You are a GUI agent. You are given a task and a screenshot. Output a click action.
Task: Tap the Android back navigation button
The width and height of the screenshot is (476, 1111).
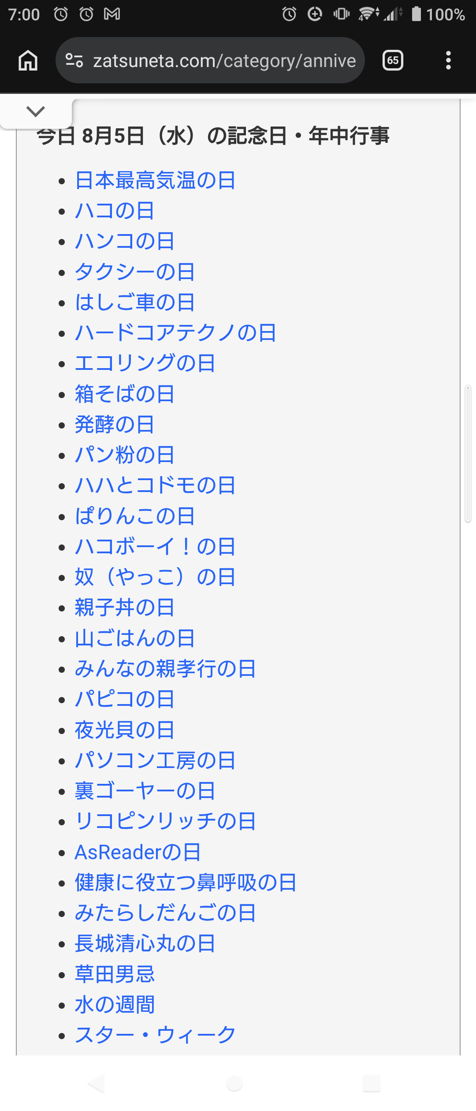click(96, 1083)
